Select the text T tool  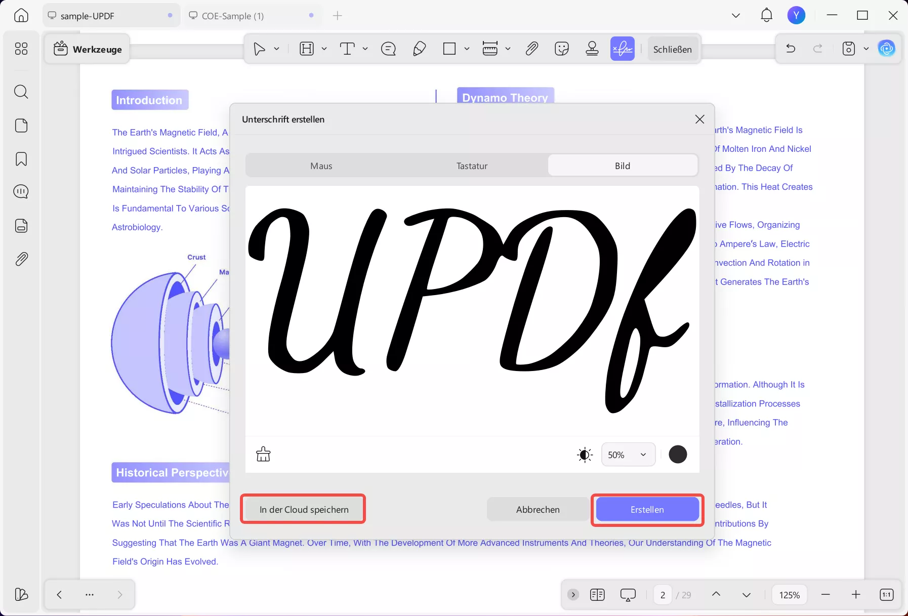[x=347, y=49]
